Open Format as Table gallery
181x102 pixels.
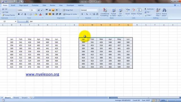point(113,12)
